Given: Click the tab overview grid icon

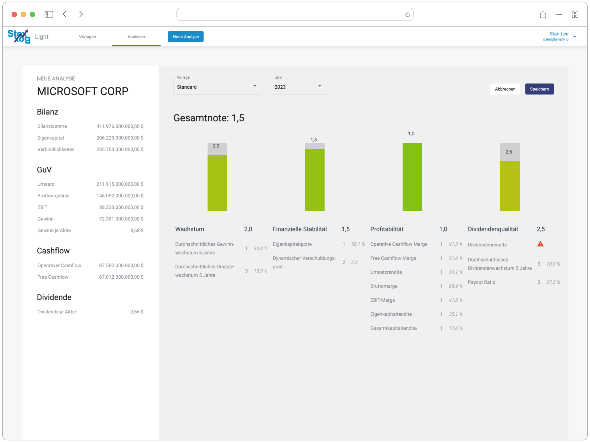Looking at the screenshot, I should coord(575,14).
